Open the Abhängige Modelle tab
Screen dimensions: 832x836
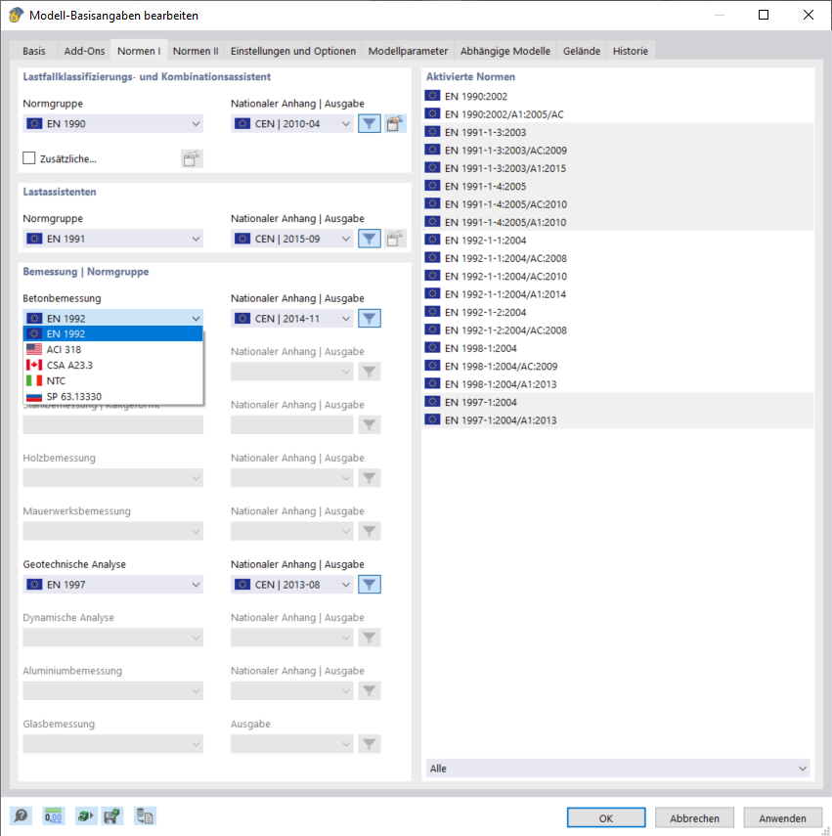click(505, 51)
